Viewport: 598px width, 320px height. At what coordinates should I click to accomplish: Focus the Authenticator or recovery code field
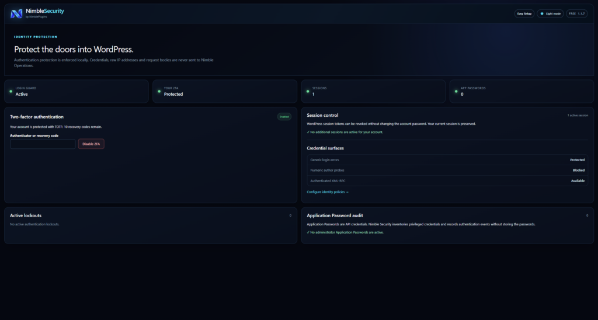click(43, 144)
